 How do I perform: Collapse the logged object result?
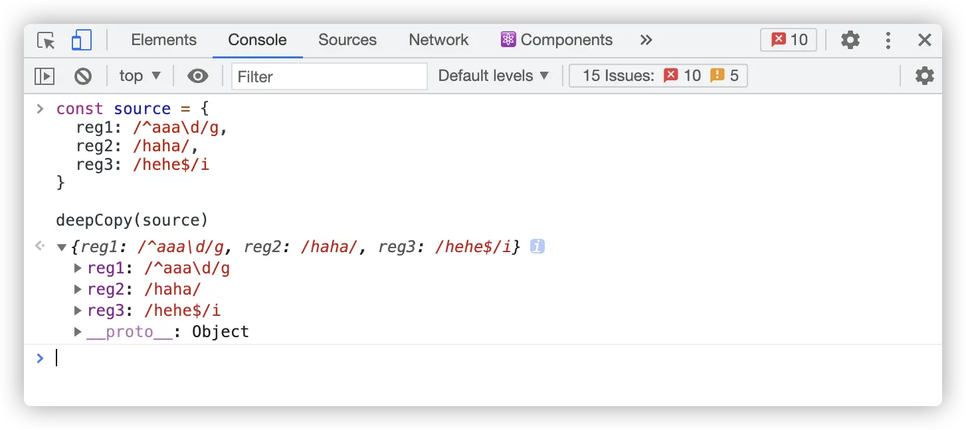tap(62, 248)
